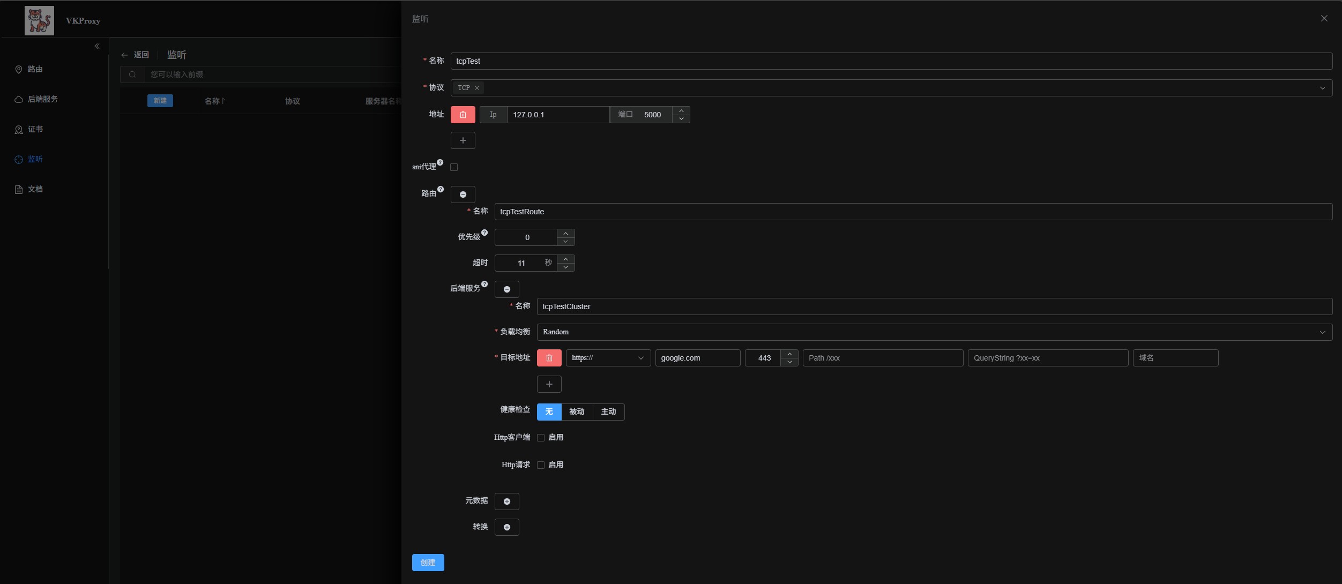This screenshot has height=584, width=1342.
Task: Select 无 health check option
Action: [x=549, y=411]
